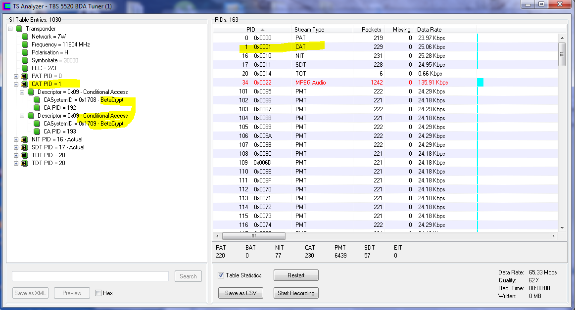Collapse the CAT PID = 1 node
Screen dimensions: 575x310
[x=16, y=84]
